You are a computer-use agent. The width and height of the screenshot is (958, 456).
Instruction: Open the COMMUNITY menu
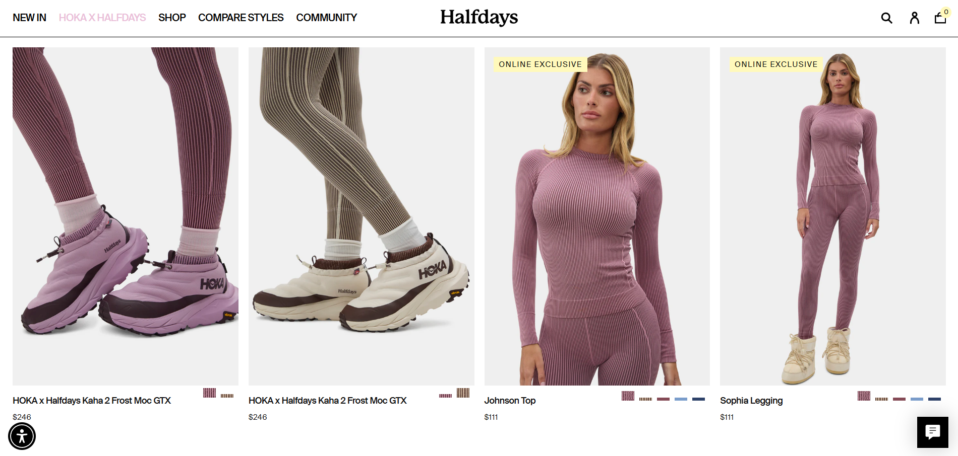326,18
